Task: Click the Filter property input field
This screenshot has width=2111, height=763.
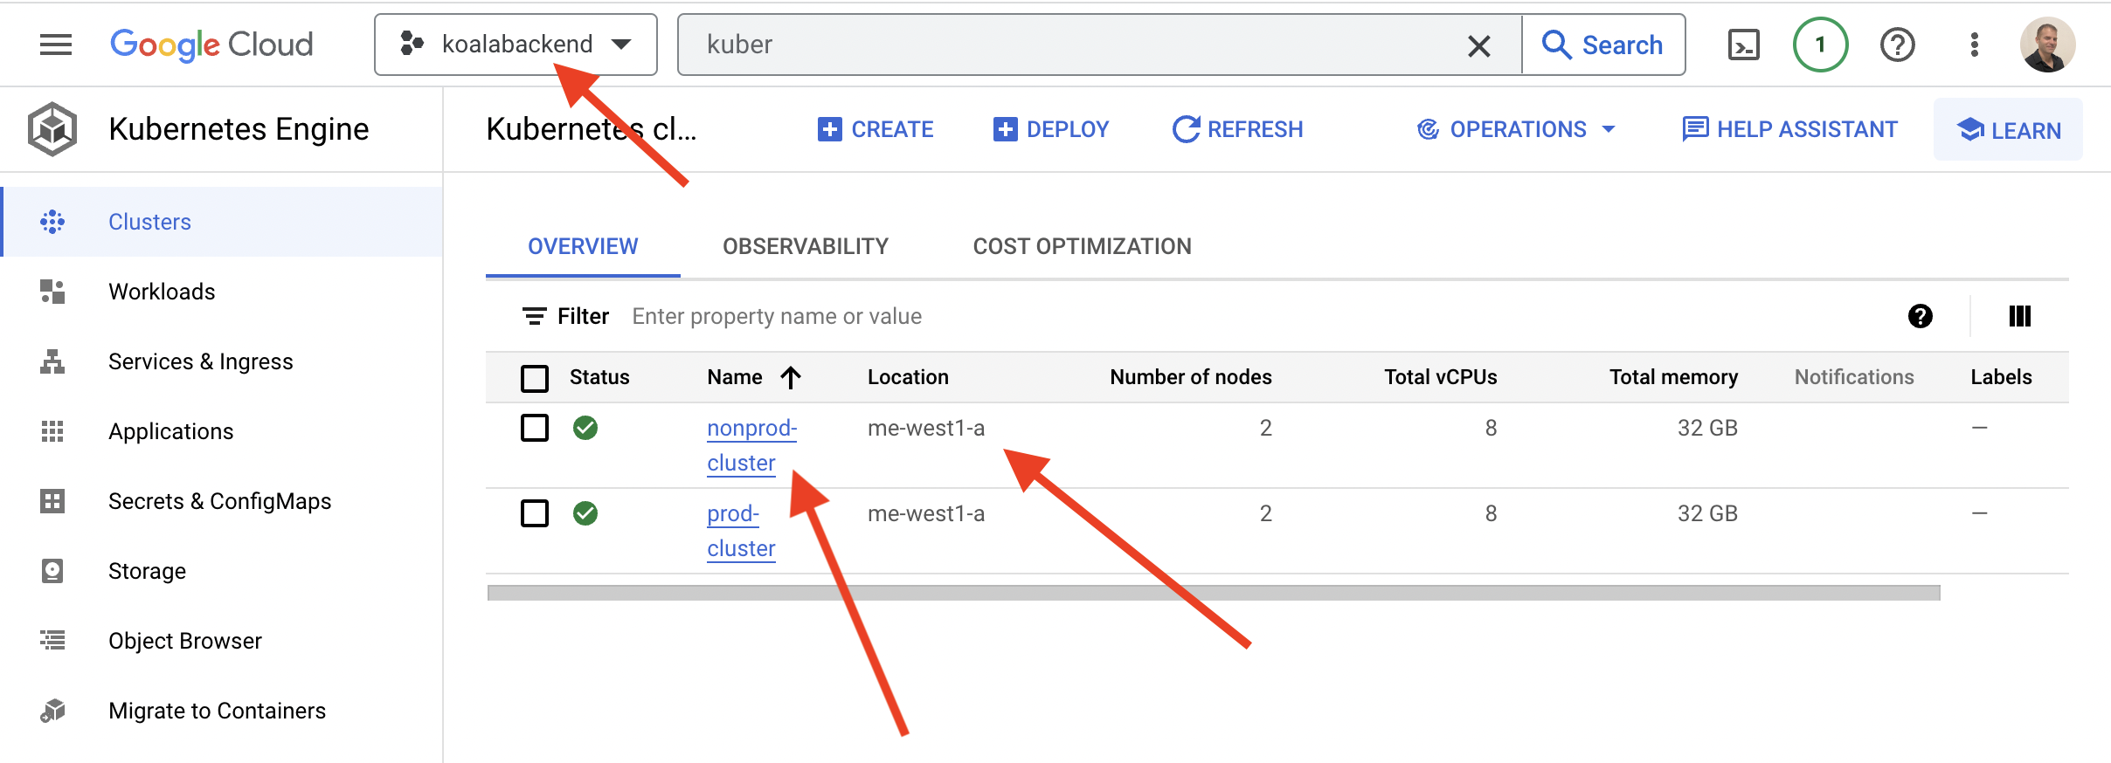Action: [1258, 316]
